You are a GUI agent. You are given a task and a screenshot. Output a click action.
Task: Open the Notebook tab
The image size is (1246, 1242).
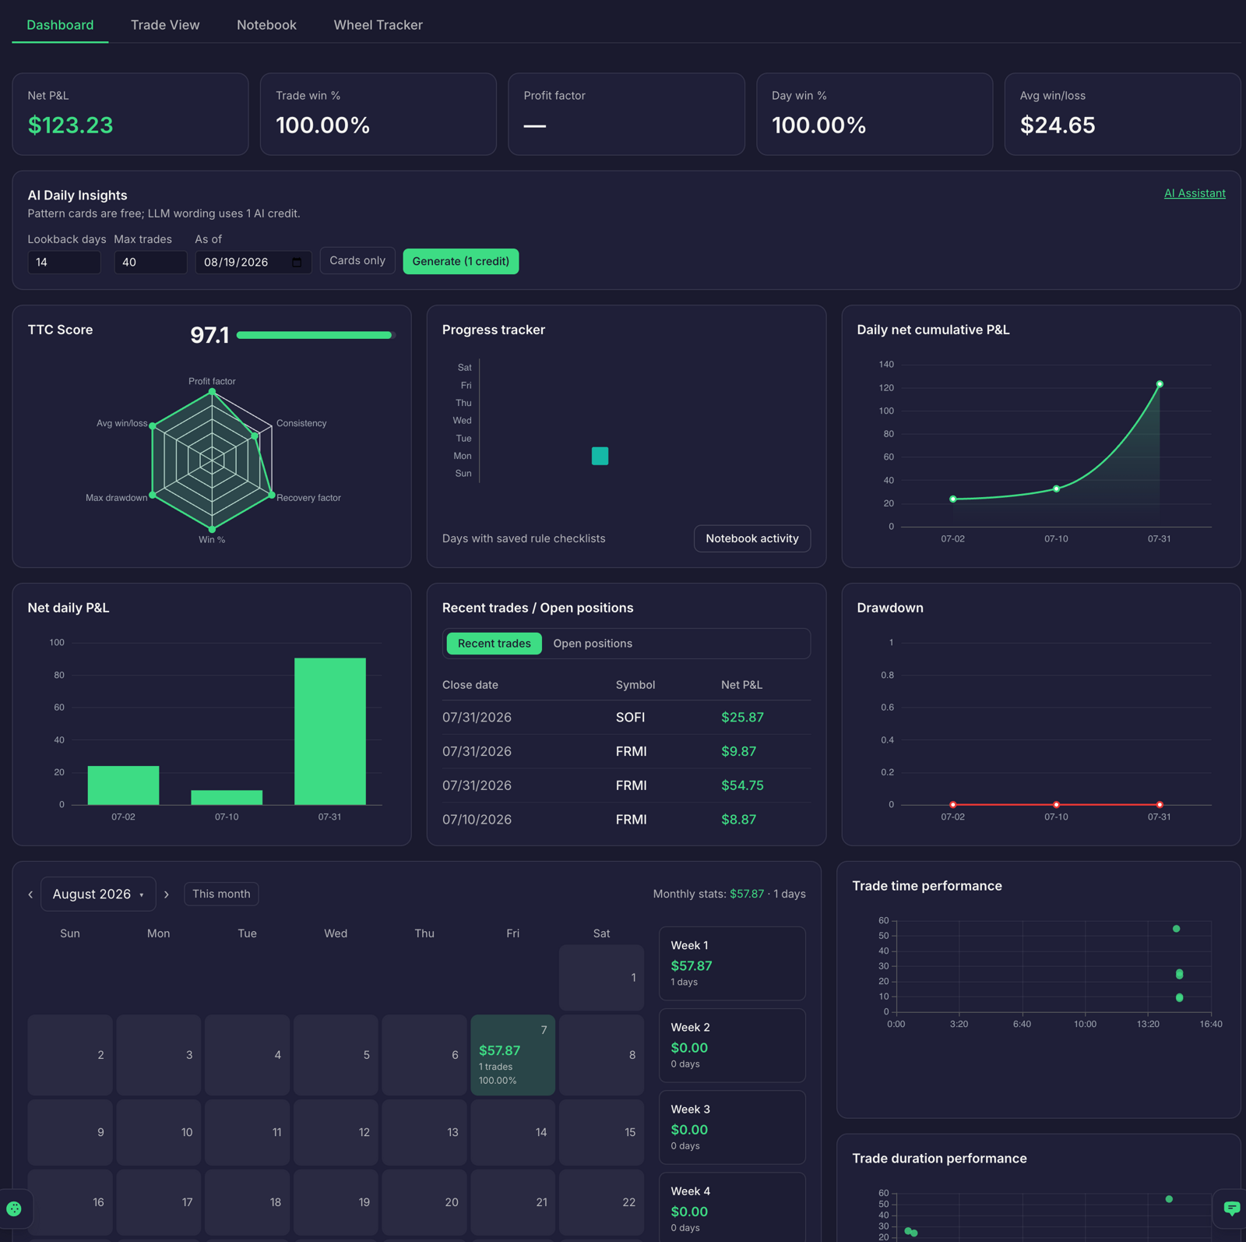click(x=266, y=25)
